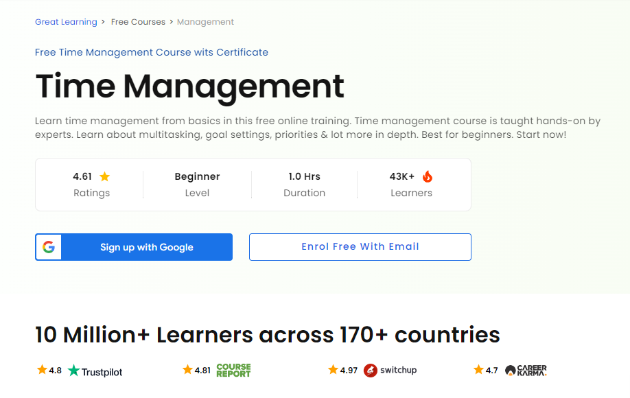The height and width of the screenshot is (398, 630).
Task: Click the course description paragraph
Action: (318, 128)
